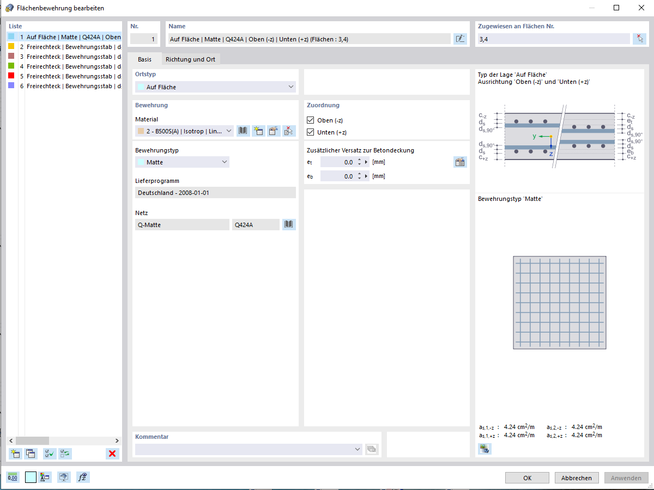654x490 pixels.
Task: Select list item 3 Freirechteck Bewehrungsstab
Action: click(64, 57)
